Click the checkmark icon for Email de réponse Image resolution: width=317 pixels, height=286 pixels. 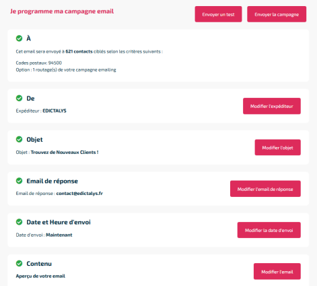tap(19, 181)
